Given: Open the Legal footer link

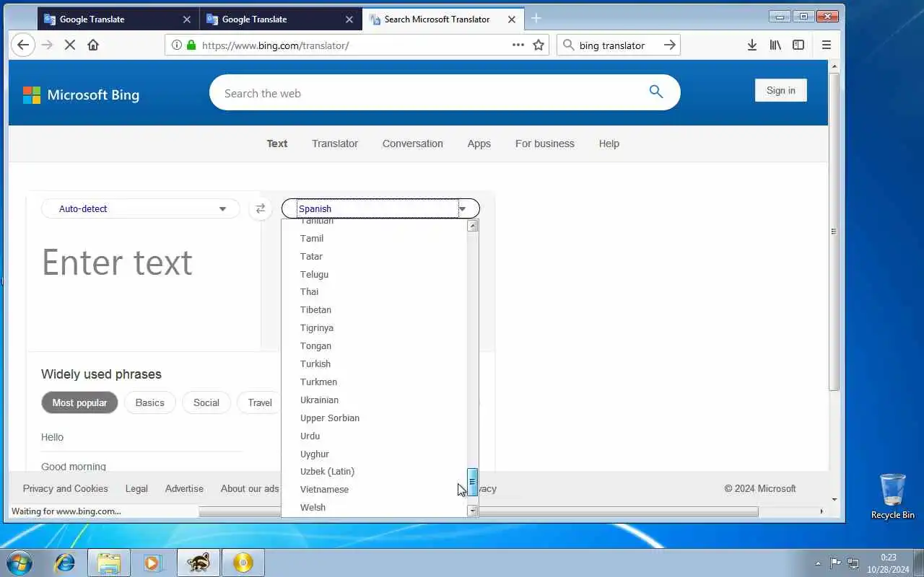Looking at the screenshot, I should click(136, 488).
